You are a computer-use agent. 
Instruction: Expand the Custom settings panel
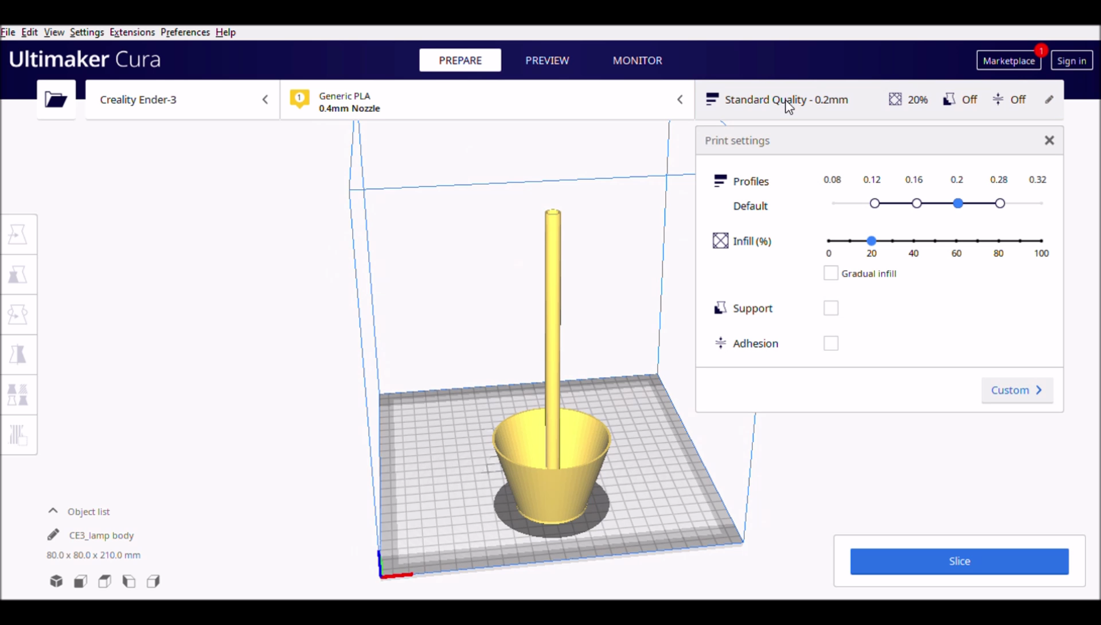[x=1016, y=389]
